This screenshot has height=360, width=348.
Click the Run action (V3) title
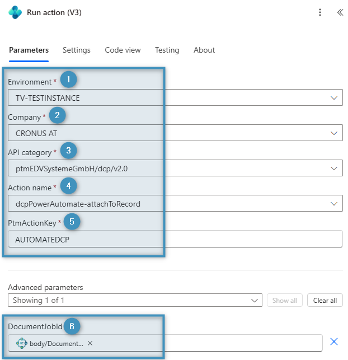pyautogui.click(x=54, y=12)
